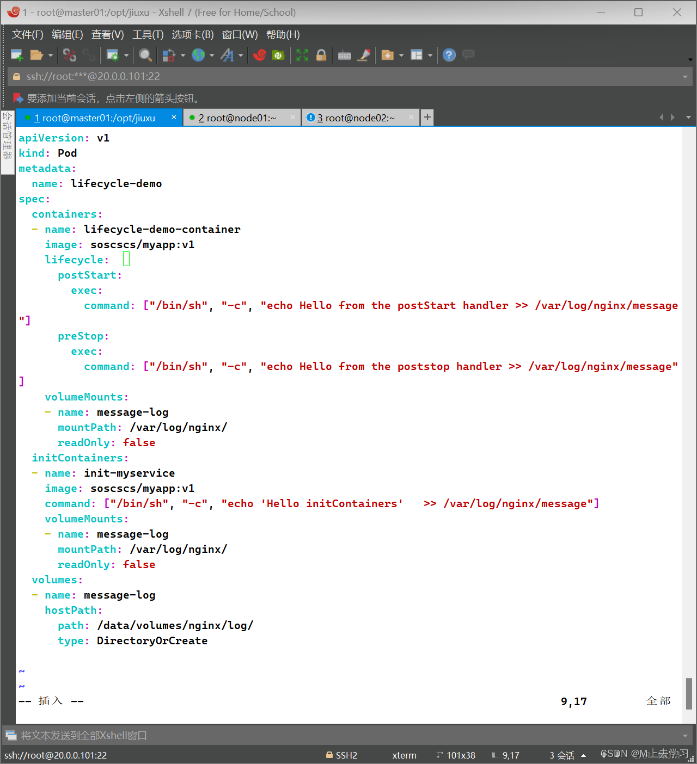
Task: Close the root@node01 tab
Action: coord(293,117)
